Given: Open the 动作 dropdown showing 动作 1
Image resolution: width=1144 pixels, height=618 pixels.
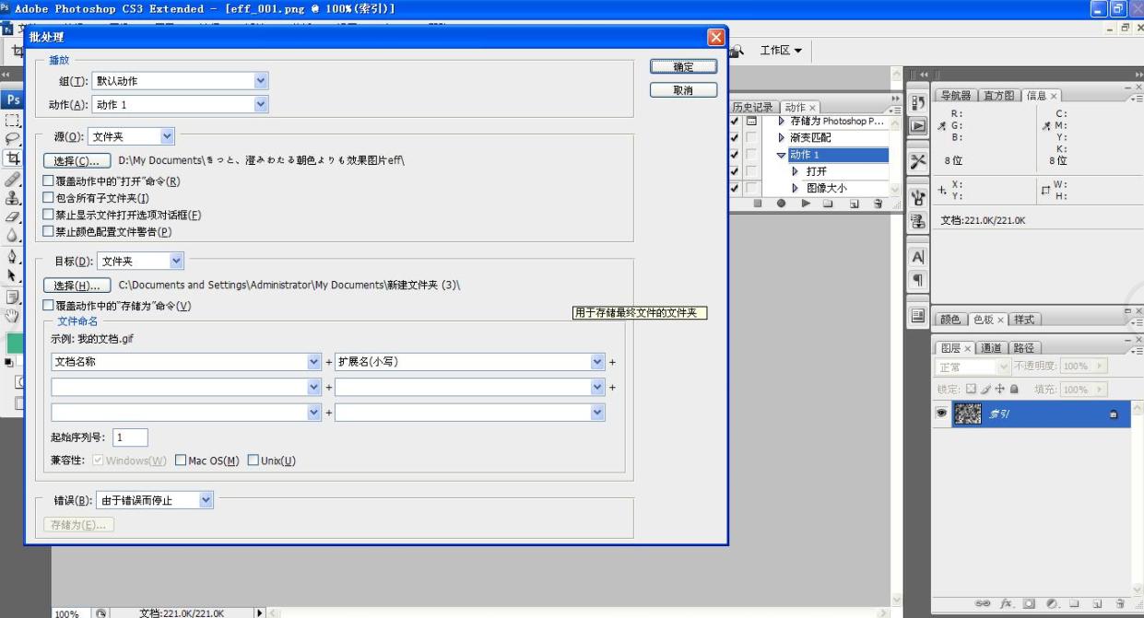Looking at the screenshot, I should point(180,105).
